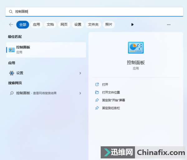Click into the search field containing 控制面板
This screenshot has width=187, height=160.
coord(94,12)
